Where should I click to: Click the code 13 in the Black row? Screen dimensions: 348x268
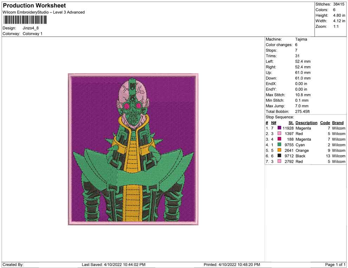328,156
